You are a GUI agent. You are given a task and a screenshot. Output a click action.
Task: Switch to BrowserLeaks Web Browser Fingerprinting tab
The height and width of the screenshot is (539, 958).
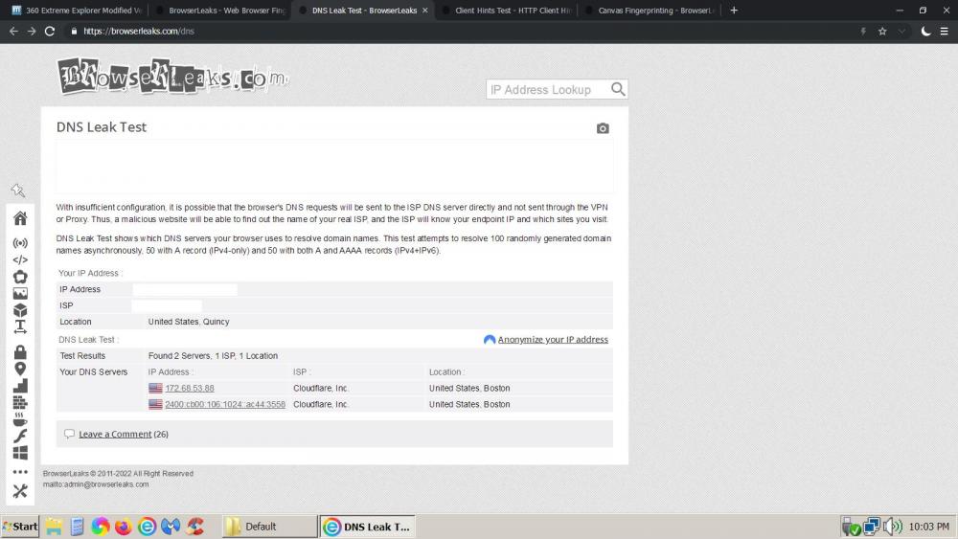click(220, 11)
